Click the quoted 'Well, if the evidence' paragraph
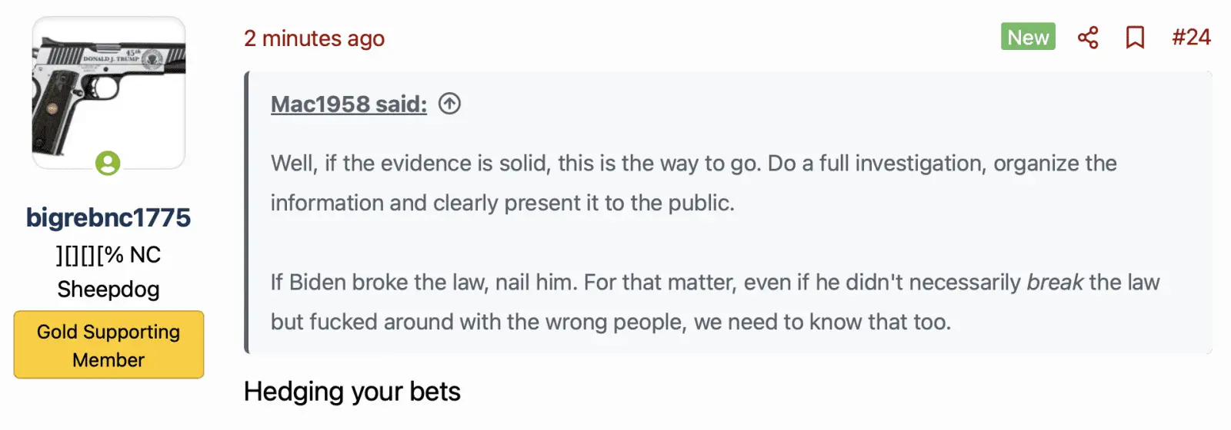This screenshot has width=1231, height=430. click(692, 164)
